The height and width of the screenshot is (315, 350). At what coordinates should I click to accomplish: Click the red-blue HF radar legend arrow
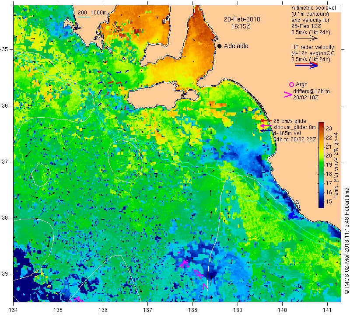click(x=306, y=65)
